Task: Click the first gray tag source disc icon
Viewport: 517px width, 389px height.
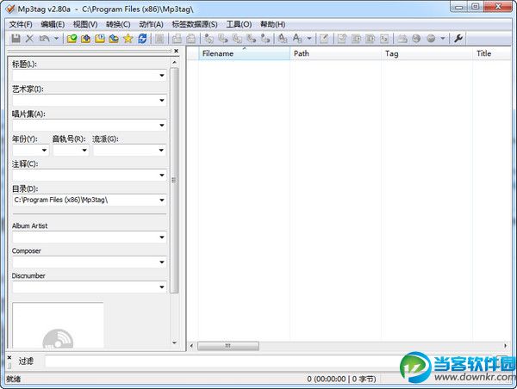Action: point(402,39)
